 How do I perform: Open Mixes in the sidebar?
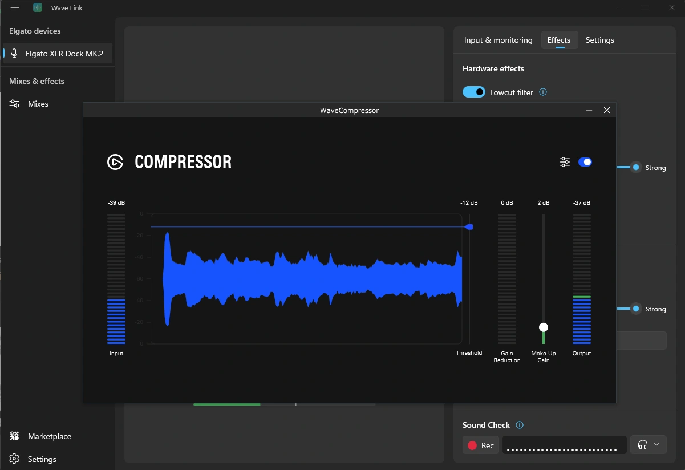[38, 104]
